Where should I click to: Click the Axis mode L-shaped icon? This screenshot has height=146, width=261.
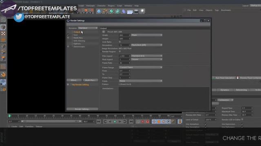(3, 67)
